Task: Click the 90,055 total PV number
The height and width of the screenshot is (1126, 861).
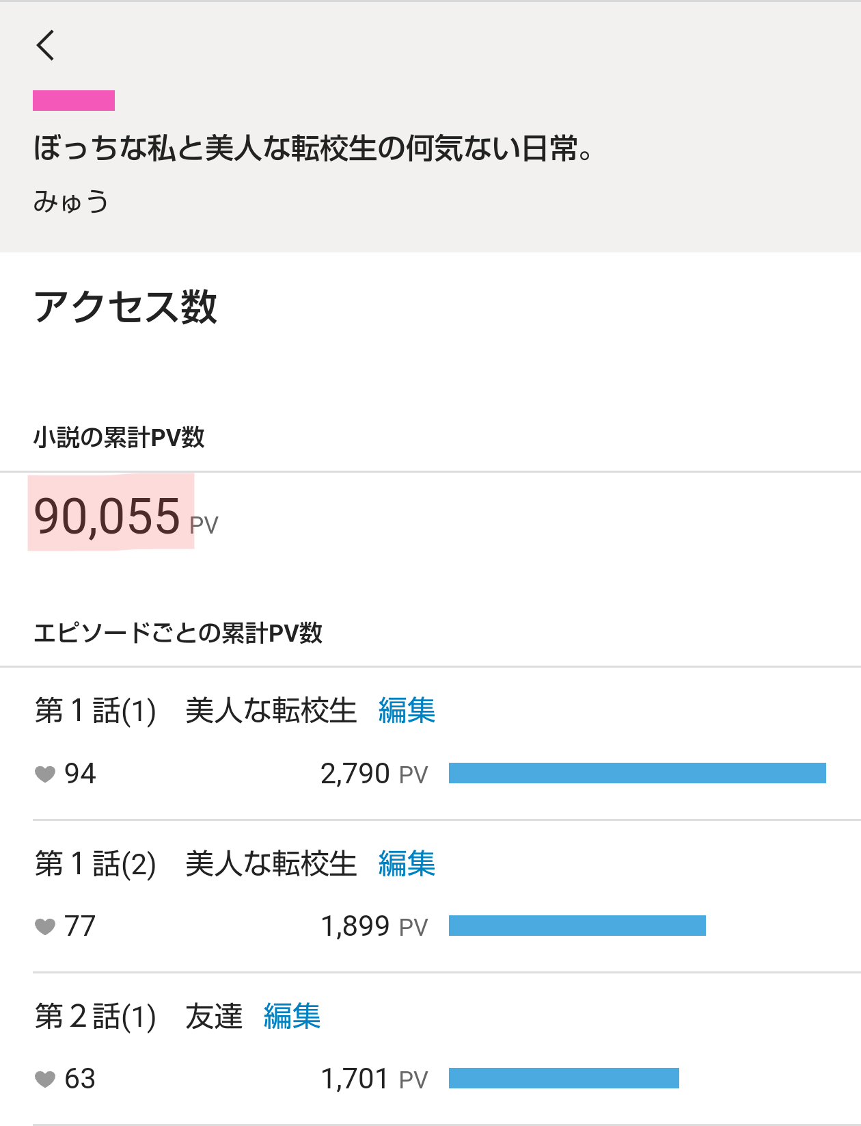Action: tap(107, 516)
